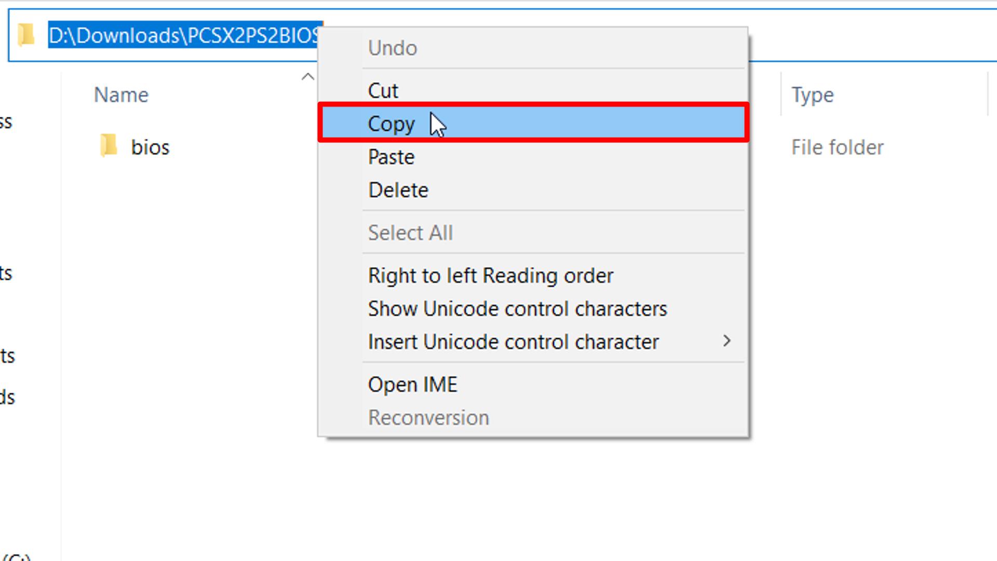This screenshot has width=997, height=561.
Task: Select Delete in the context menu
Action: coord(533,190)
